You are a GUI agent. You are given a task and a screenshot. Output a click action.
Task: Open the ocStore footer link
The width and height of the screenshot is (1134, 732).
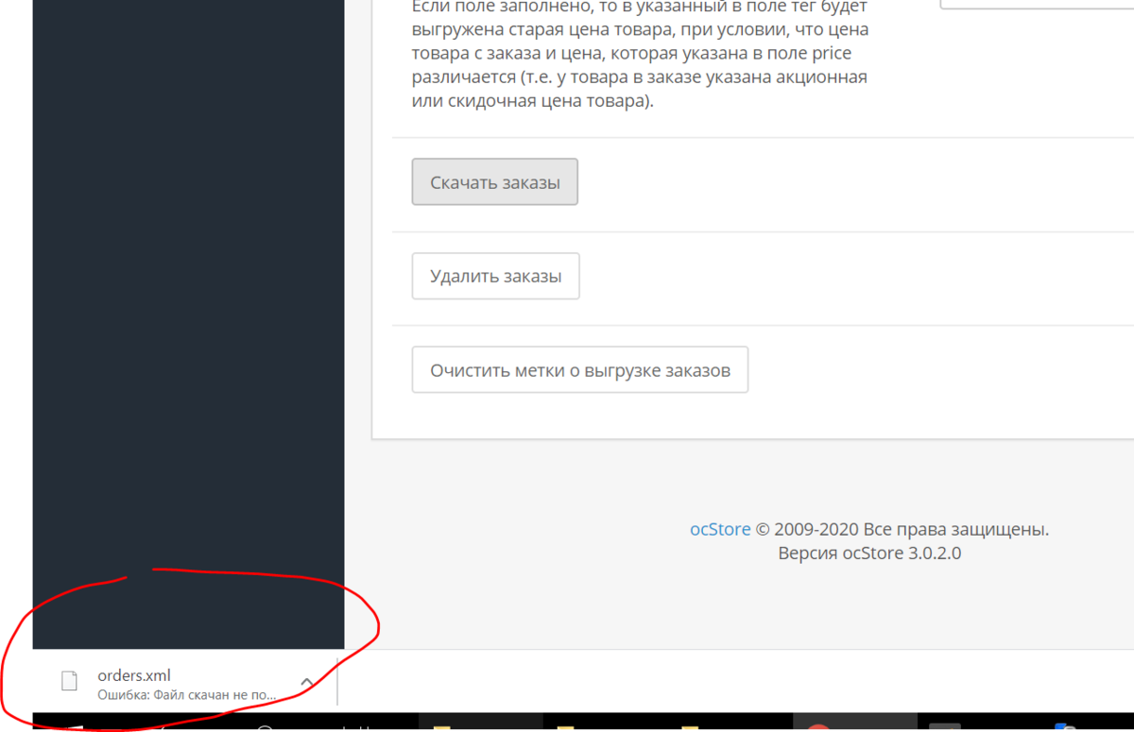[x=720, y=529]
